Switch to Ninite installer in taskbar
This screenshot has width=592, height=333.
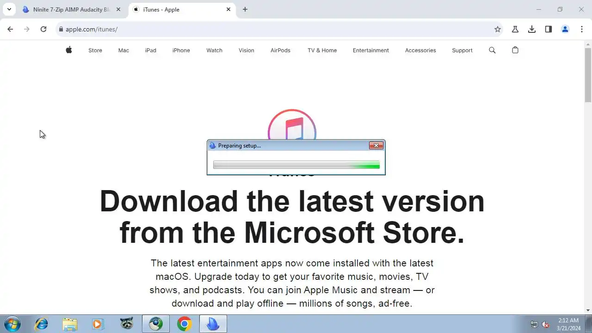(213, 324)
